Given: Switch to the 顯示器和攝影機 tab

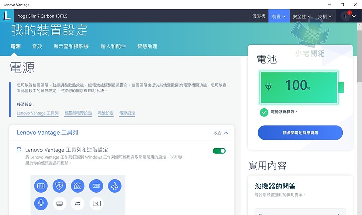Looking at the screenshot, I should click(71, 46).
